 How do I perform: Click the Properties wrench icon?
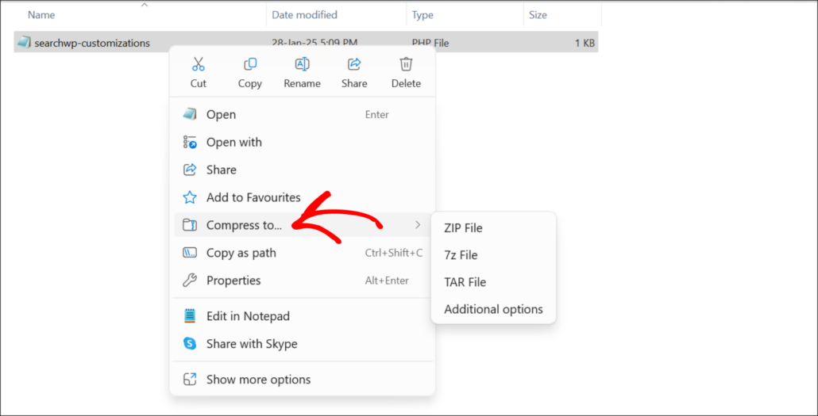[189, 281]
